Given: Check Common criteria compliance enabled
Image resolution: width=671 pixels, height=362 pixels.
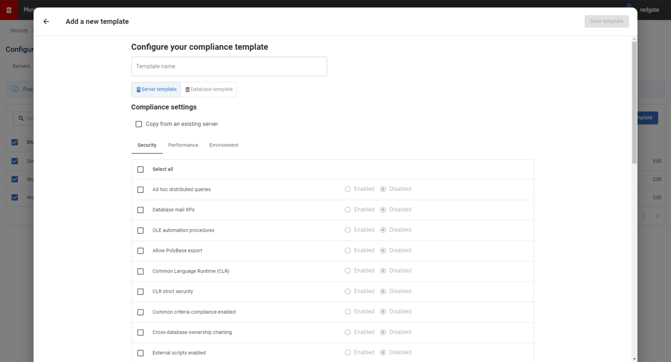Looking at the screenshot, I should [140, 312].
